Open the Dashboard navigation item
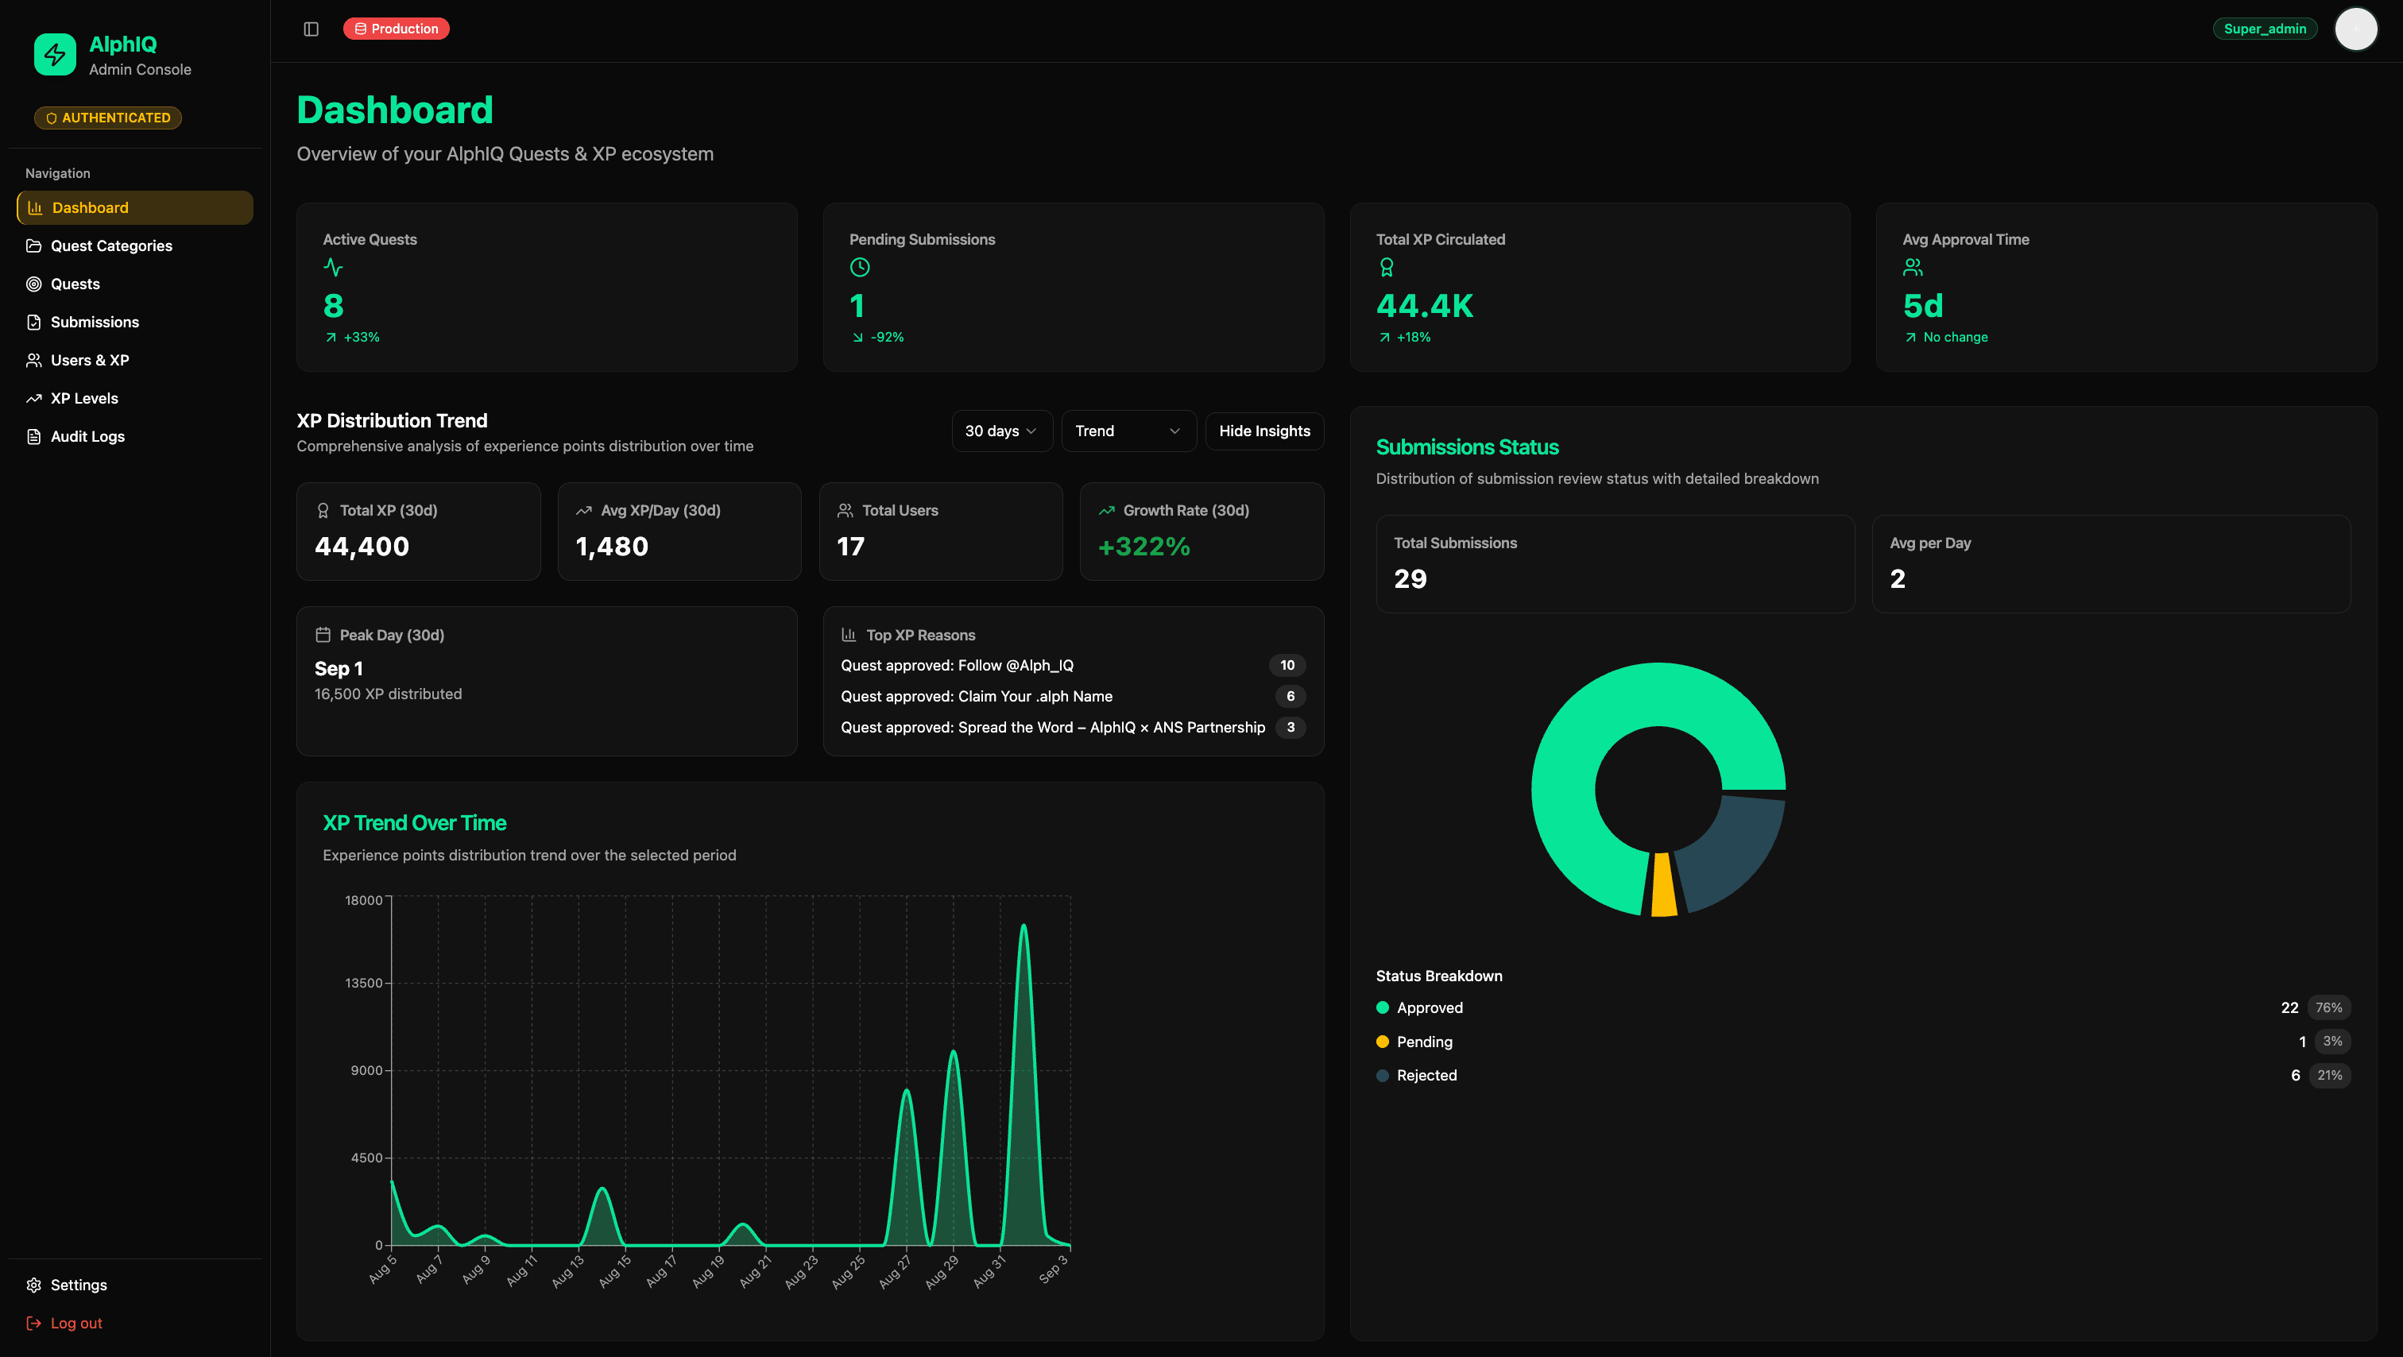The width and height of the screenshot is (2403, 1357). (135, 208)
